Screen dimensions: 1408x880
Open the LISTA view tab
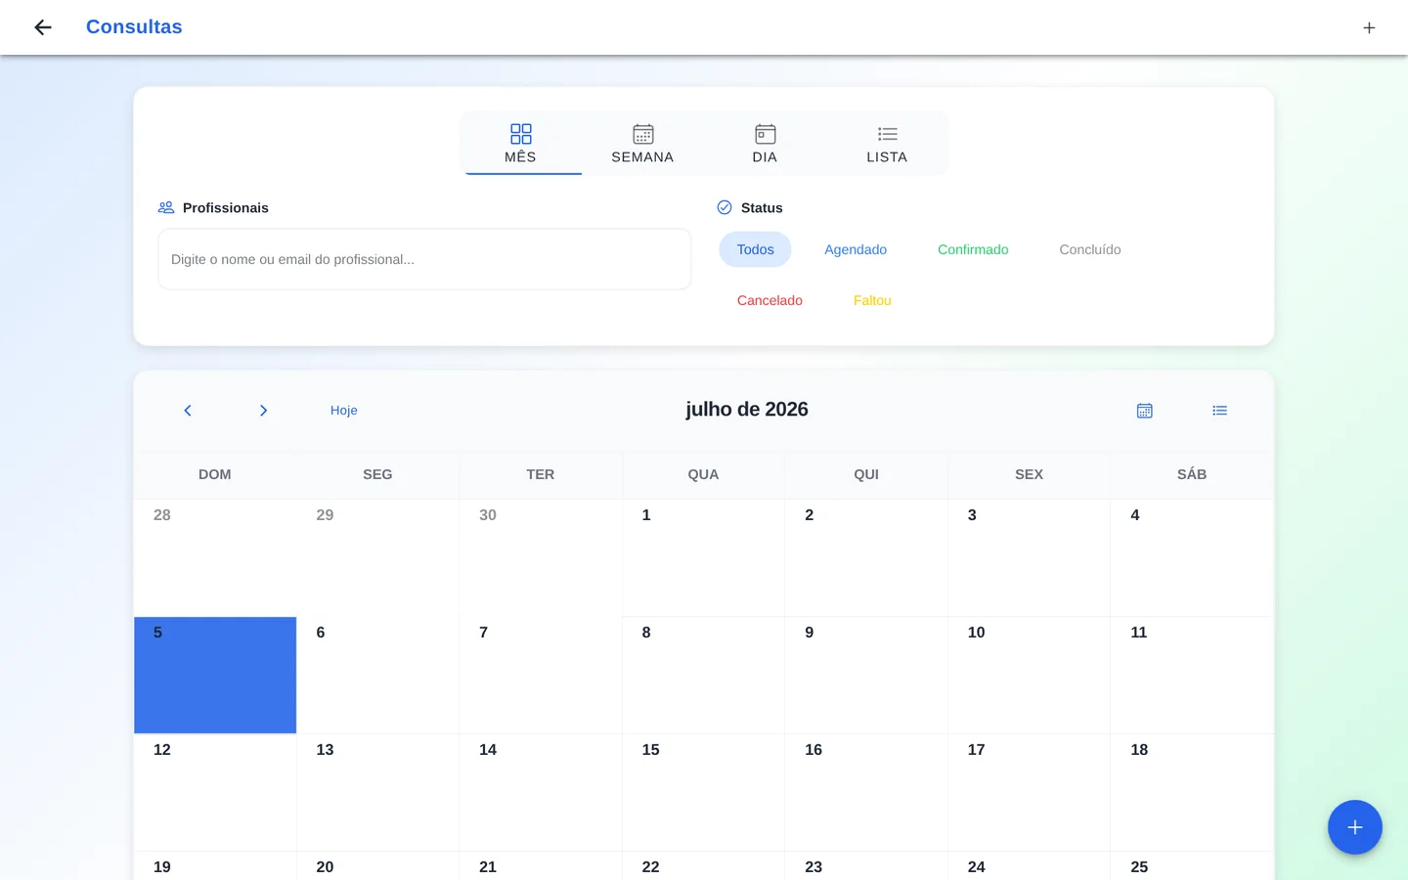point(887,144)
